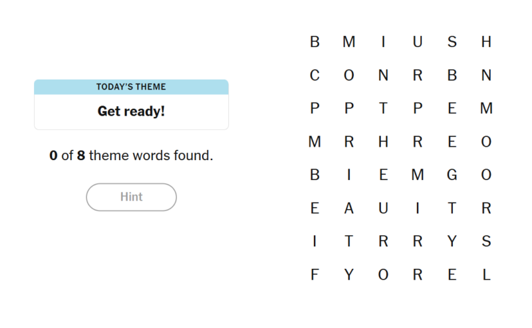Image resolution: width=532 pixels, height=328 pixels.
Task: Tap the letter Y in the bottom row
Action: click(349, 275)
